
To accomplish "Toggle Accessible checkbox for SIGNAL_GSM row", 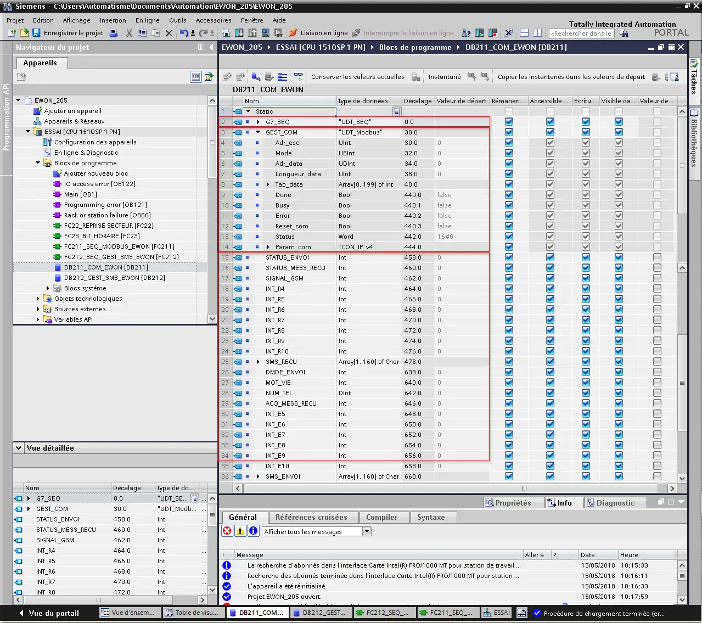I will tap(550, 278).
